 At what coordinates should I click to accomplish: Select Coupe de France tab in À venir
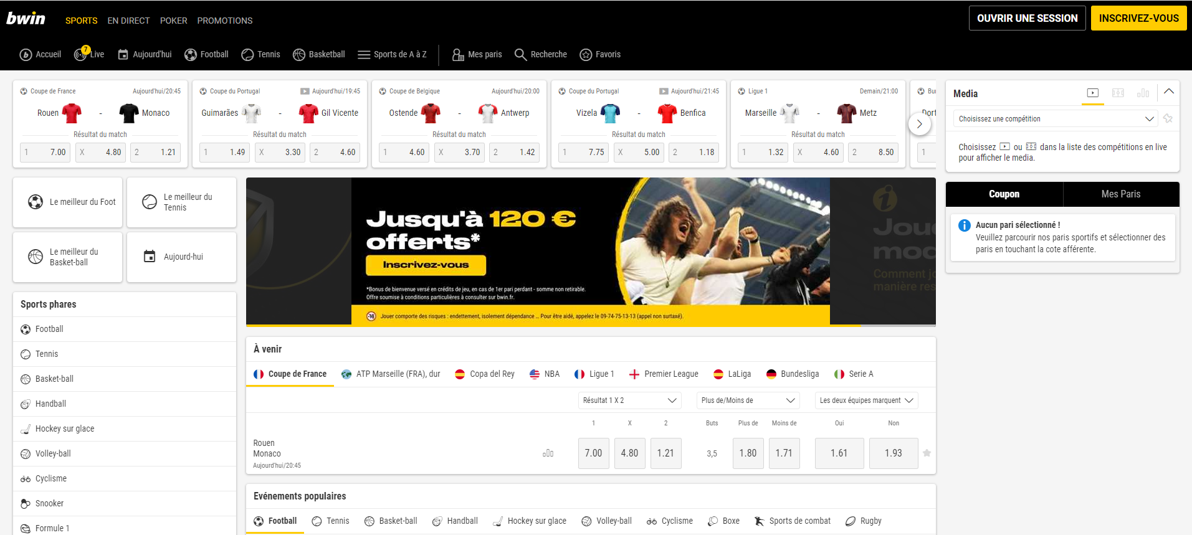pyautogui.click(x=290, y=374)
